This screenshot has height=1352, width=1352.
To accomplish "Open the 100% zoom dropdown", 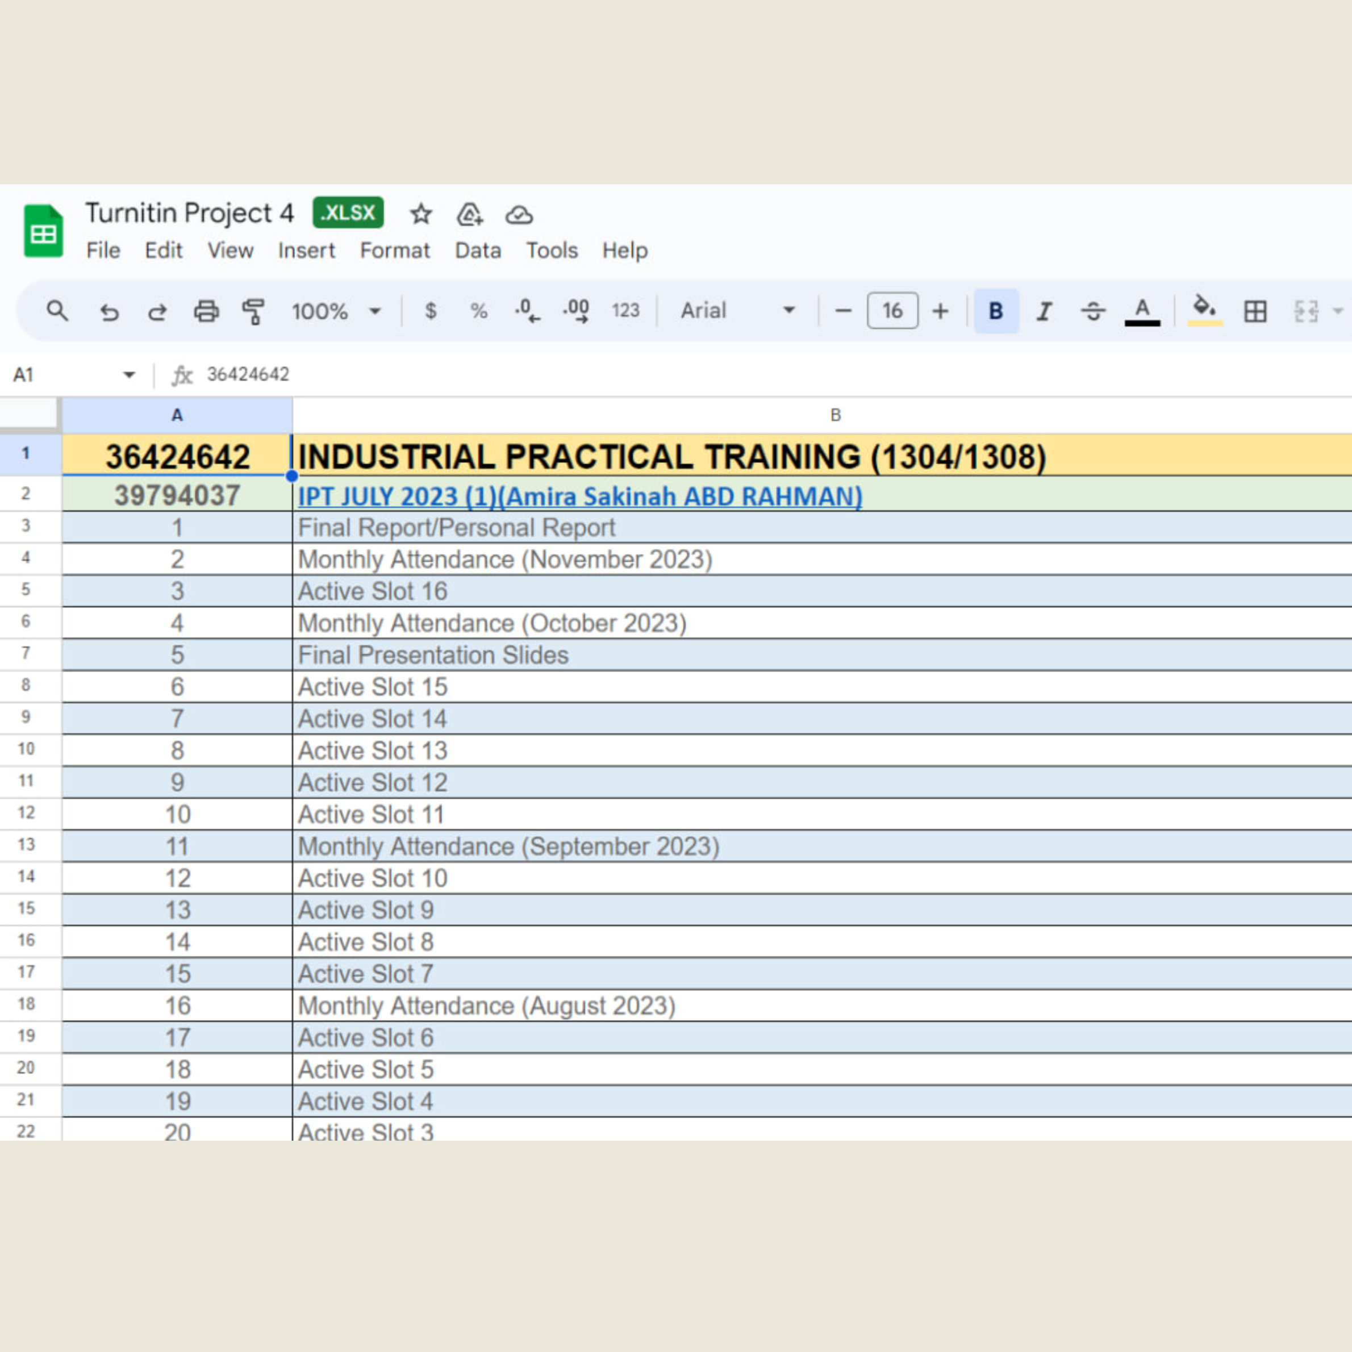I will click(336, 311).
